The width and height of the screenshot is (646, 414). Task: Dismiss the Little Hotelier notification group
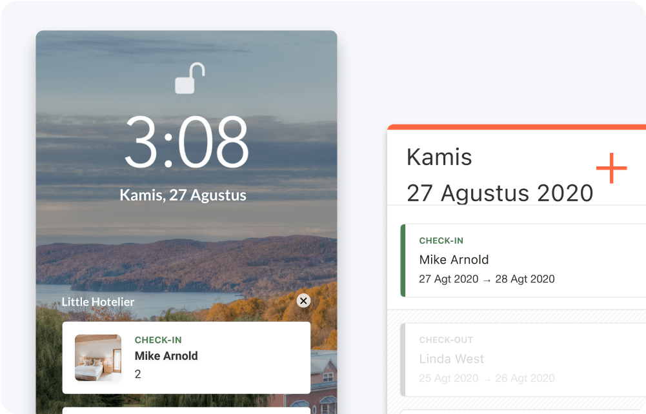(303, 301)
